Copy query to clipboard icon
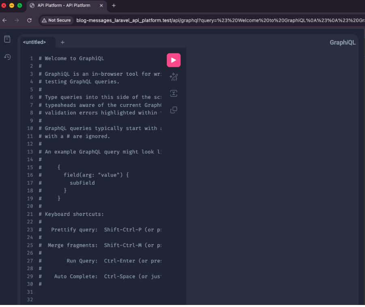The height and width of the screenshot is (307, 365). click(x=174, y=110)
